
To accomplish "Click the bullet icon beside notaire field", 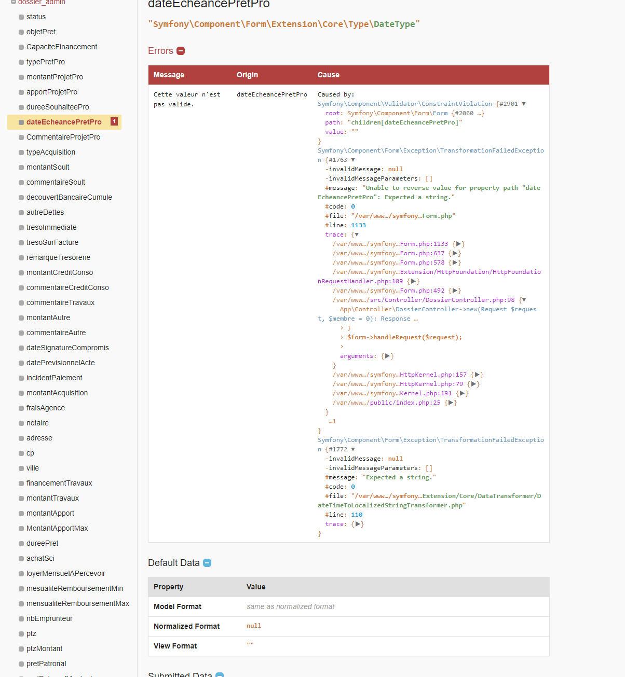I will click(20, 423).
